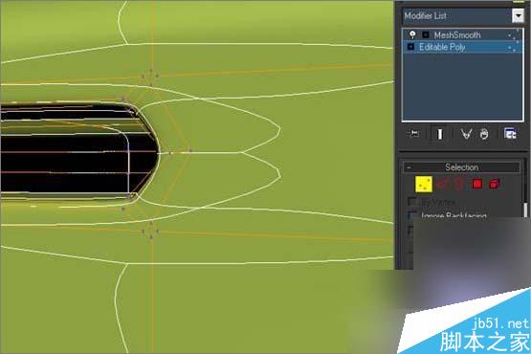531x354 pixels.
Task: Select Edge sub-object level
Action: pyautogui.click(x=442, y=184)
